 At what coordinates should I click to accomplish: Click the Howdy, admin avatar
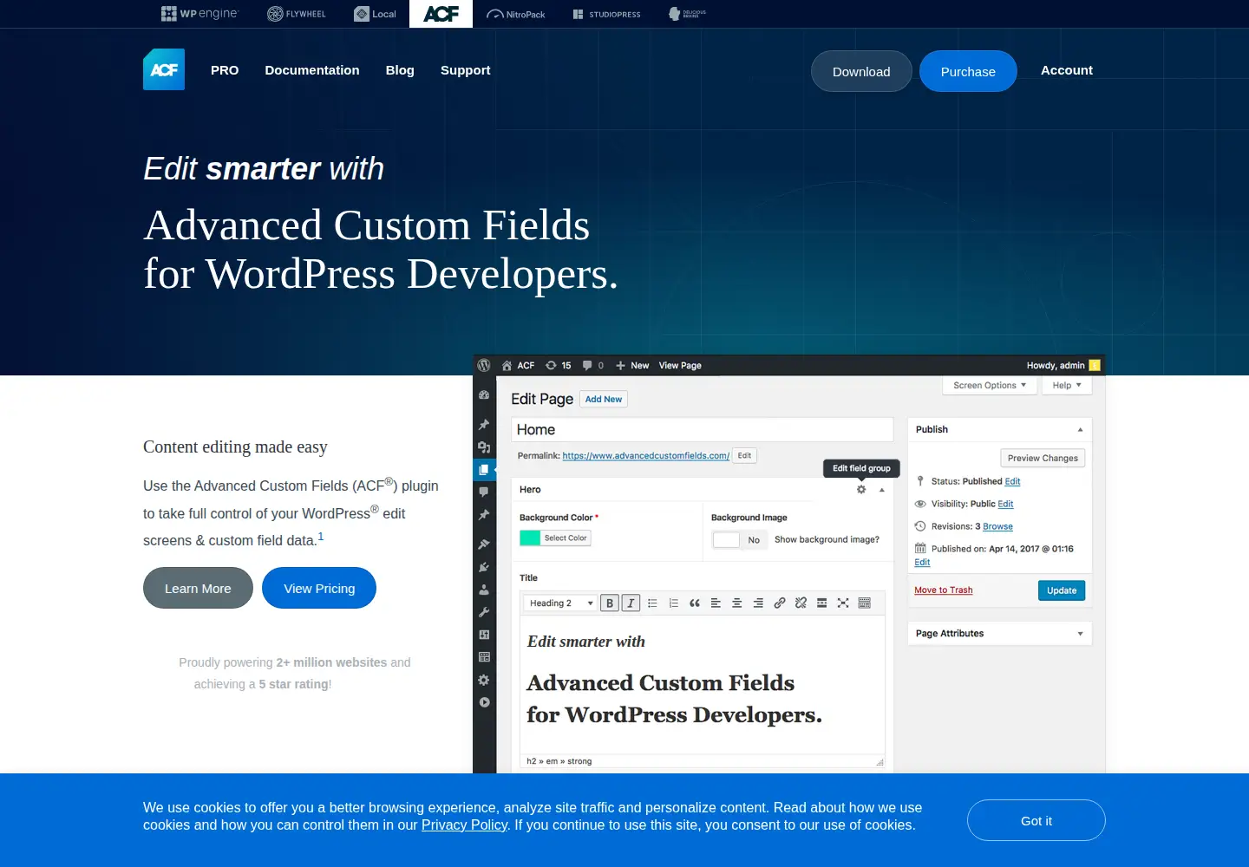1095,365
